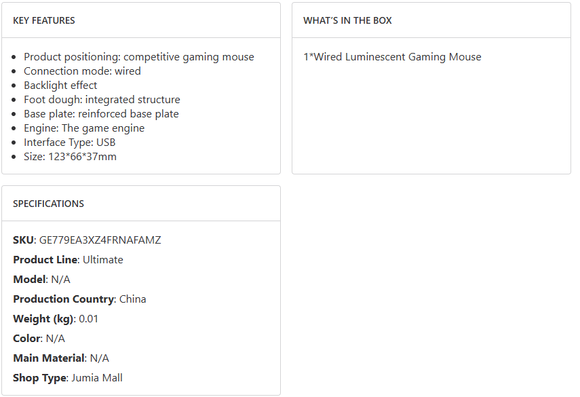580x397 pixels.
Task: Click the 'Product Line: Ultimate' row
Action: tap(68, 260)
